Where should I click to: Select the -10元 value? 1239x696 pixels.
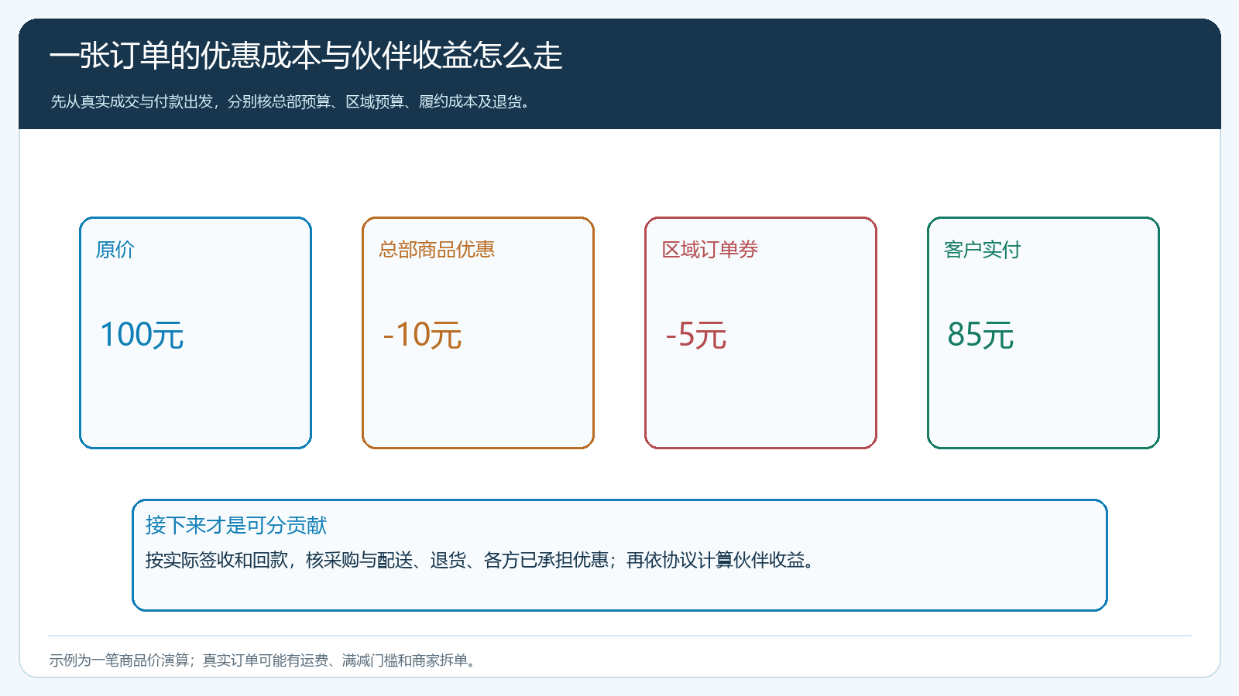coord(422,335)
